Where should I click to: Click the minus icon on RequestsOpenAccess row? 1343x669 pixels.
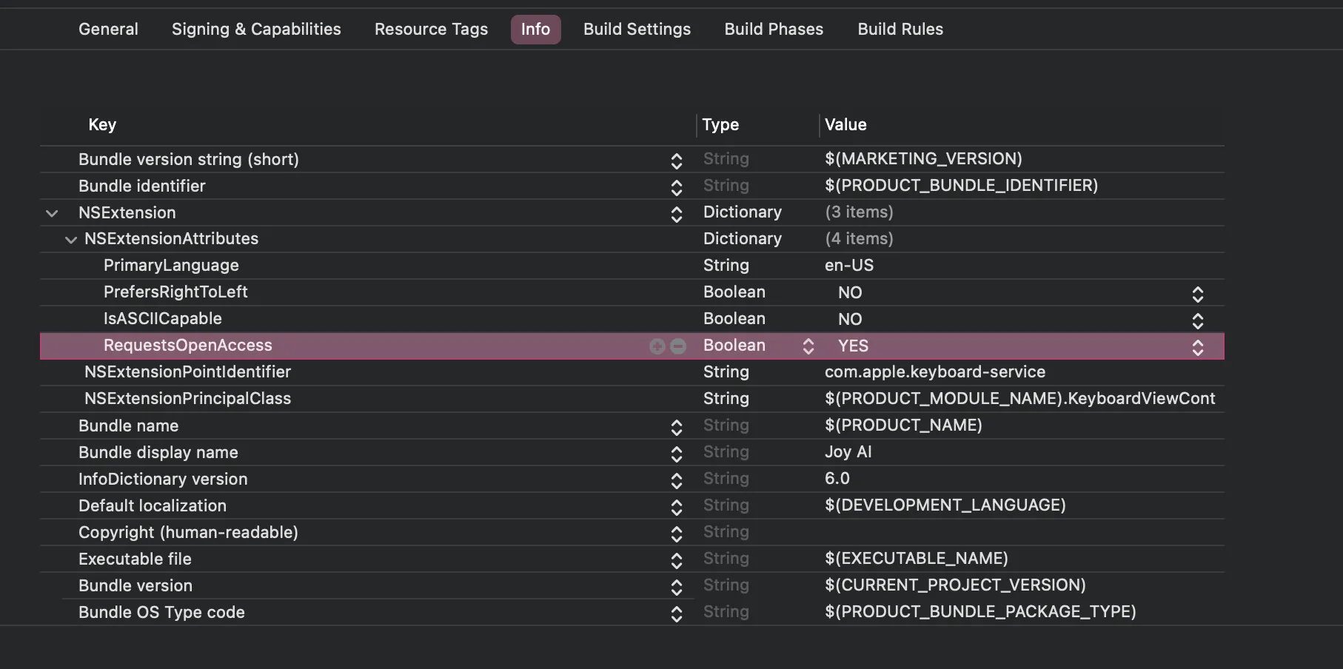point(678,346)
